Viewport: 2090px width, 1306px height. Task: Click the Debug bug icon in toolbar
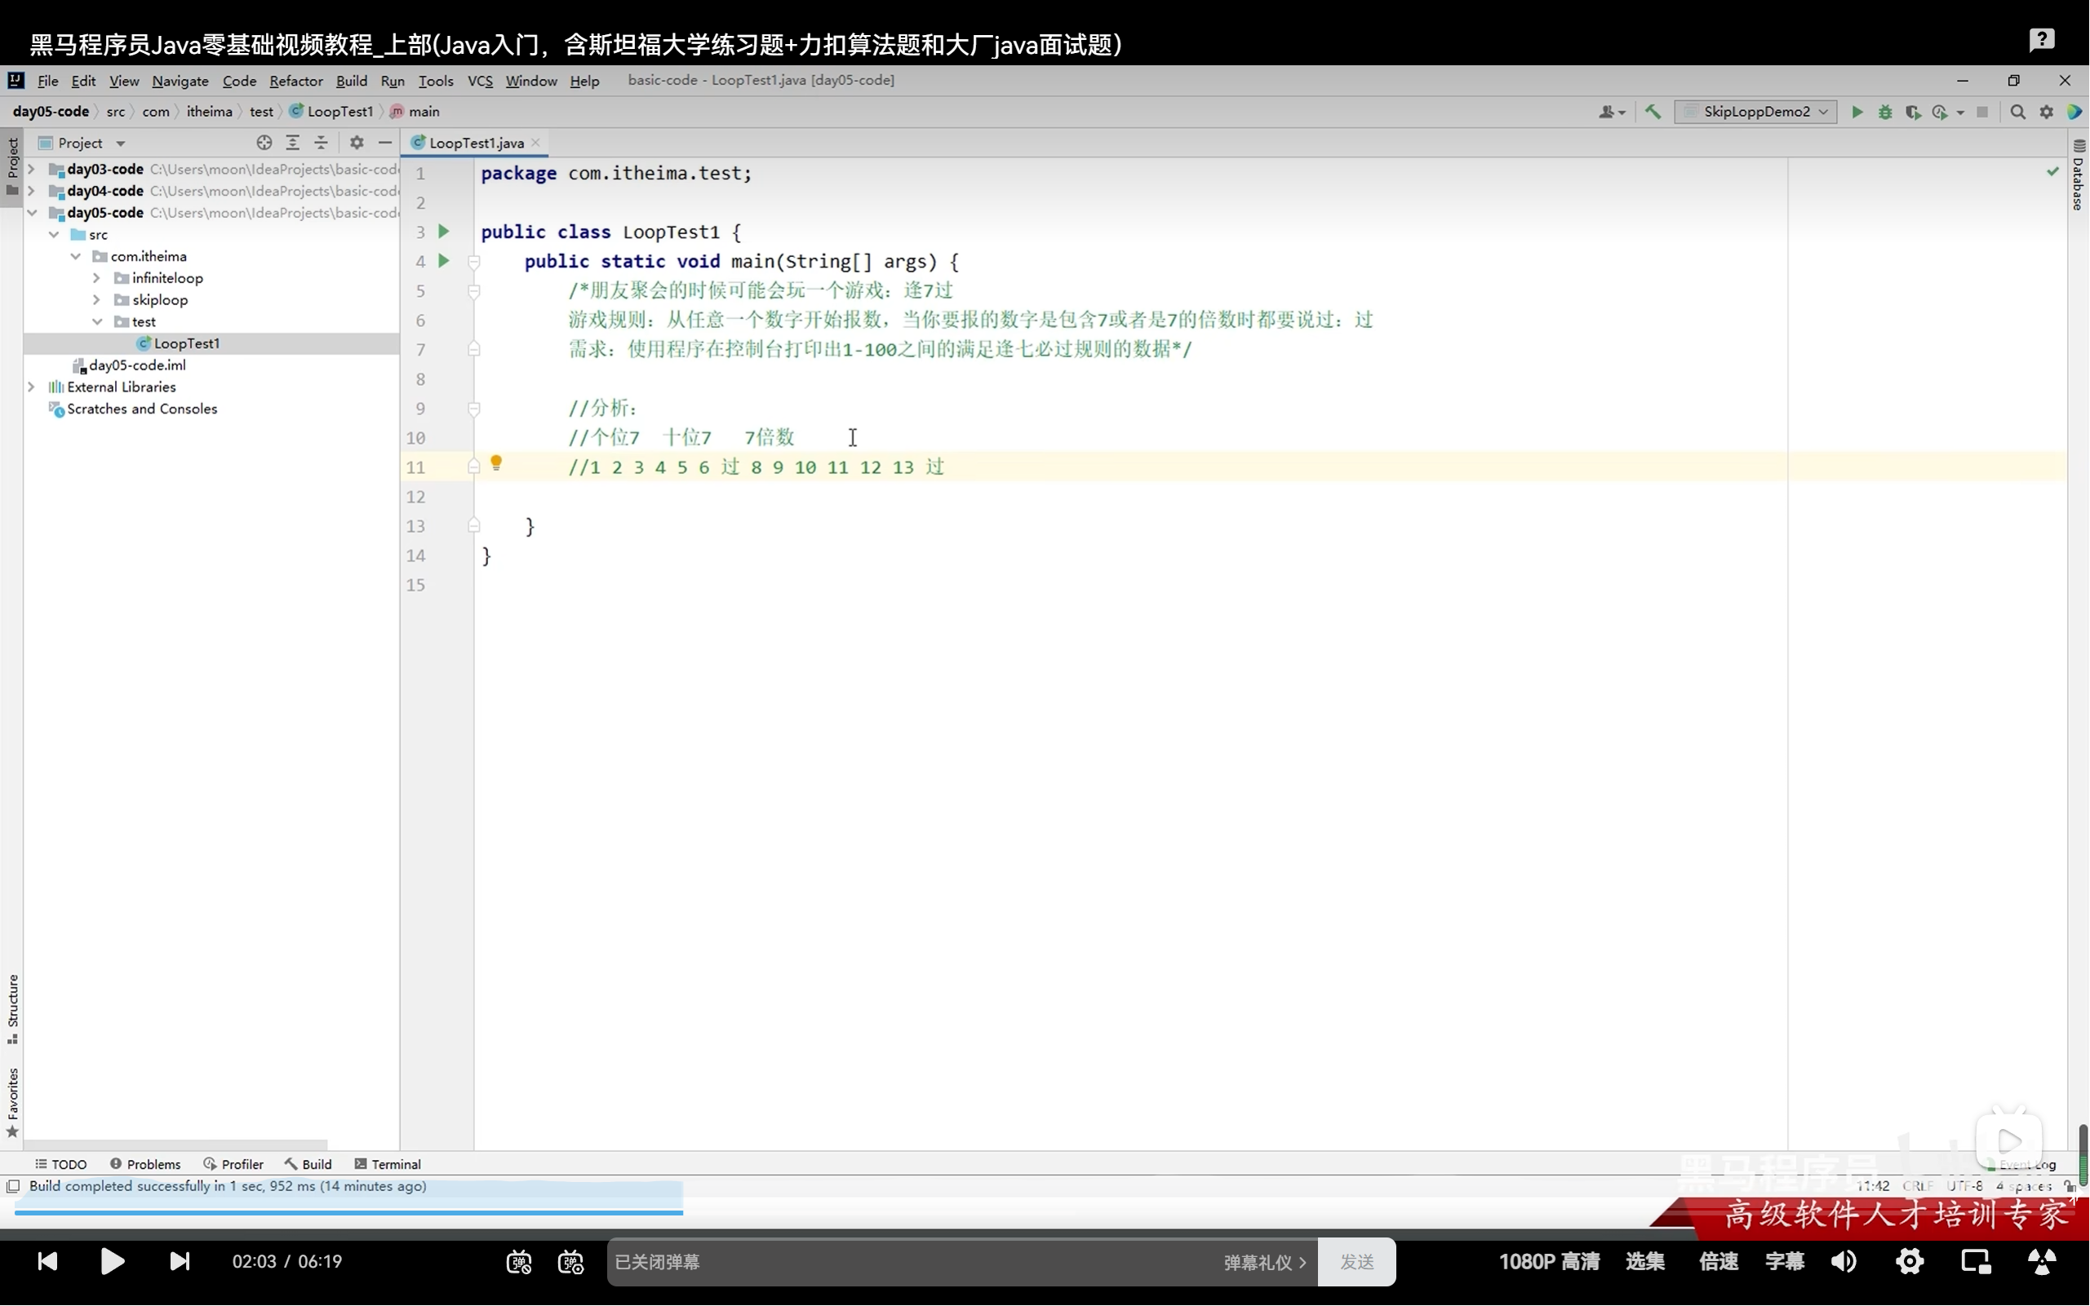coord(1885,112)
